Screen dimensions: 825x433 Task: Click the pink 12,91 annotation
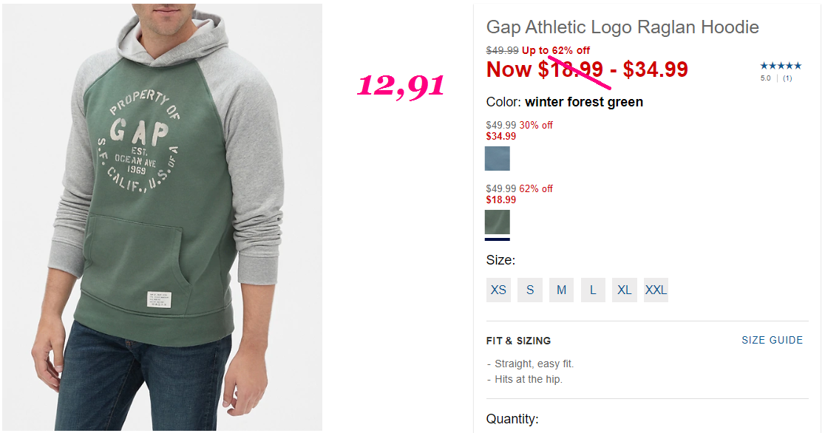(x=401, y=85)
